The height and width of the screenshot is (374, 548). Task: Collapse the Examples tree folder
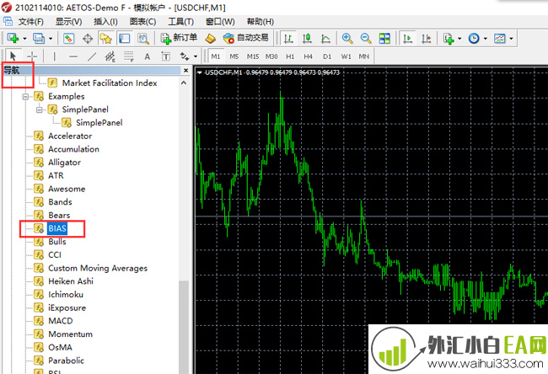[x=25, y=96]
